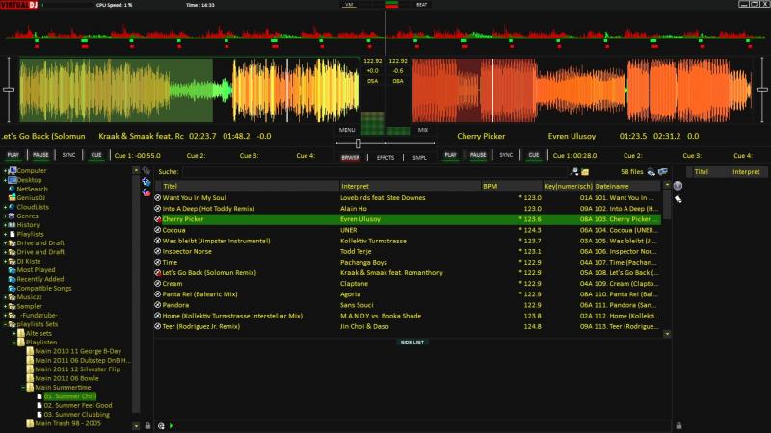Switch to the EFFECTS tab
Screen dimensions: 771x433
point(385,158)
